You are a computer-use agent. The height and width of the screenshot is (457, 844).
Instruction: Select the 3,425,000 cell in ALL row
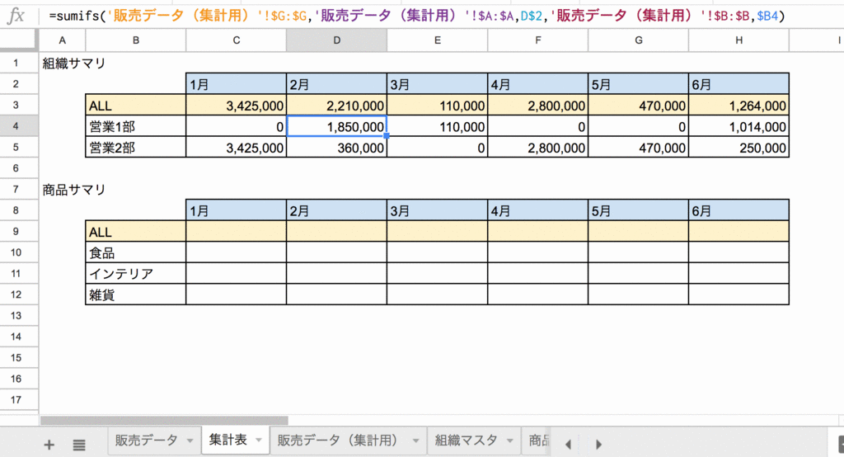237,105
